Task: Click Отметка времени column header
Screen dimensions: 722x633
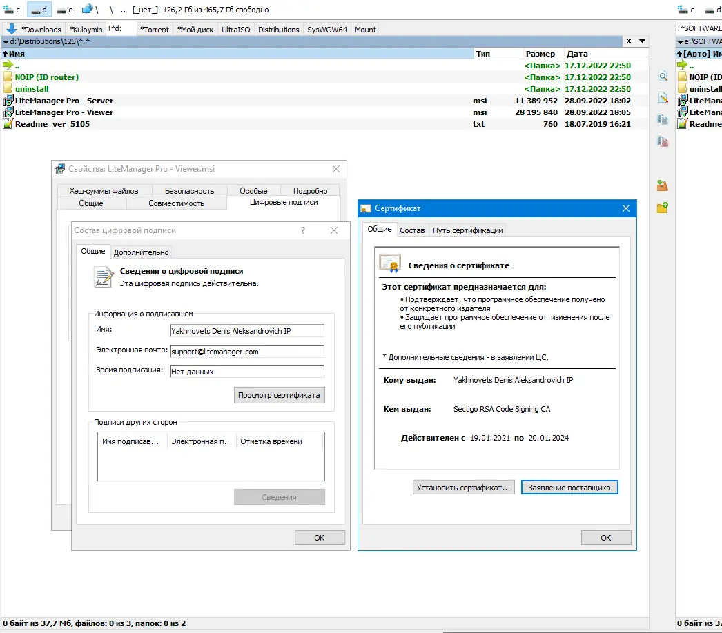Action: click(280, 441)
